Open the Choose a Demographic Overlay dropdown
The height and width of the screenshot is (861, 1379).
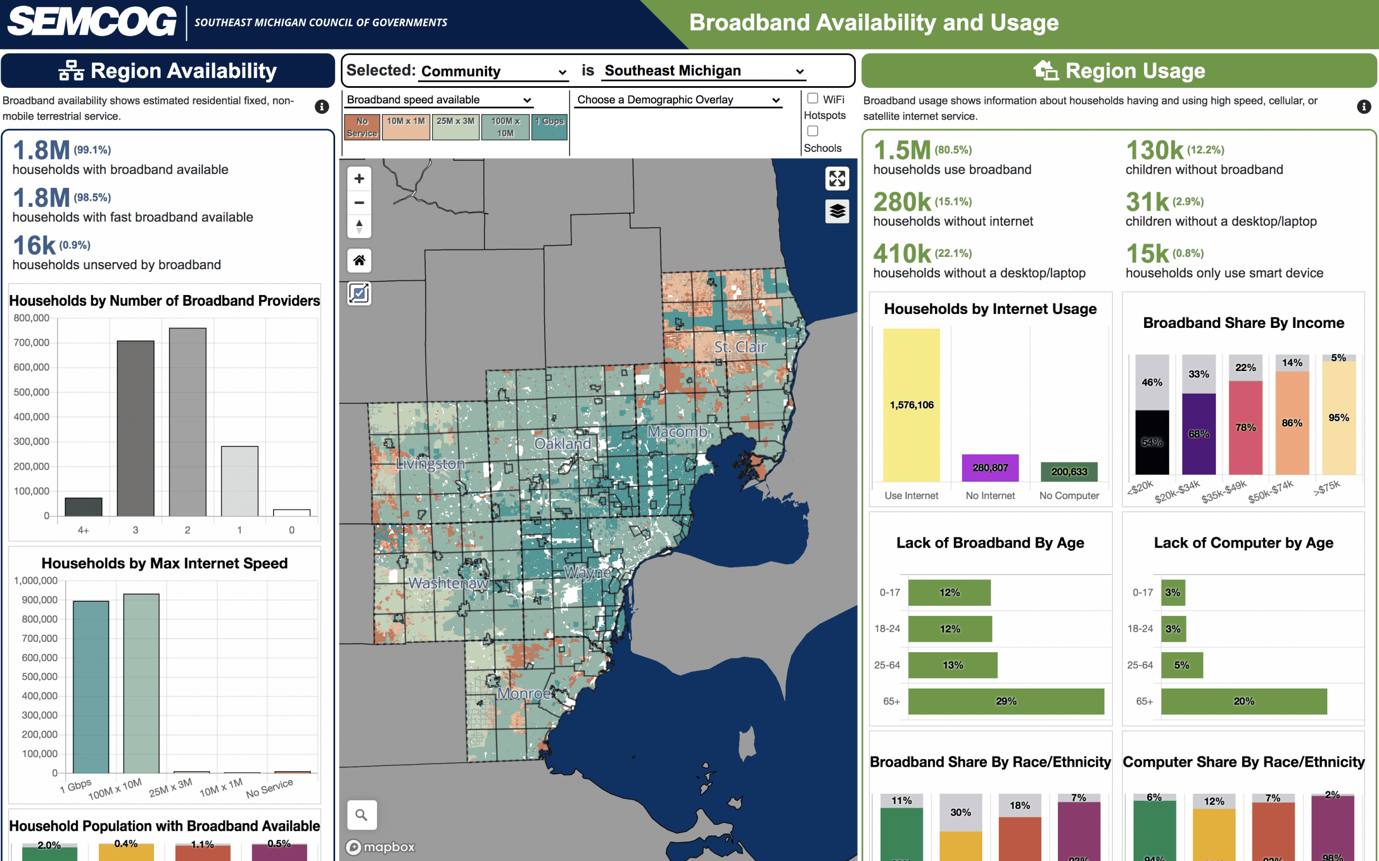coord(679,99)
